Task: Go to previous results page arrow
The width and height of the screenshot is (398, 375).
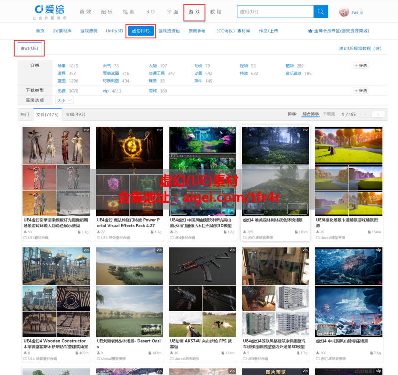Action: 366,115
